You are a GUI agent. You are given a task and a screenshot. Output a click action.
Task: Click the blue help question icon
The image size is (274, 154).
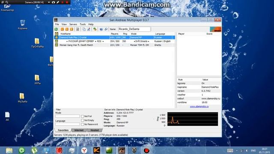(101, 29)
